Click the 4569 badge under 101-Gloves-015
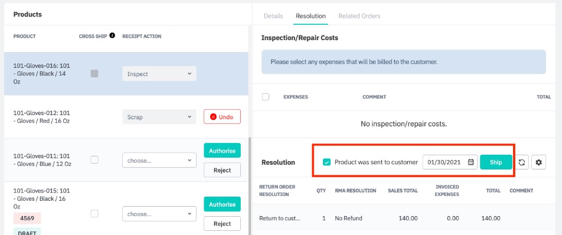Screen dimensions: 562x235 [x=27, y=218]
